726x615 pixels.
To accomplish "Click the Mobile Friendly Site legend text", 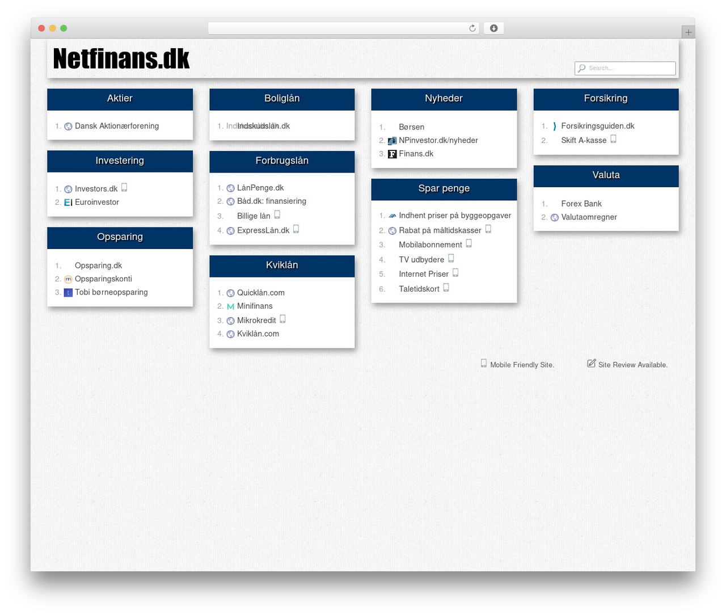I will tap(522, 365).
